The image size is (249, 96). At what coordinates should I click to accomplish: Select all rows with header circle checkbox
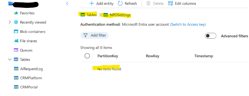[87, 56]
